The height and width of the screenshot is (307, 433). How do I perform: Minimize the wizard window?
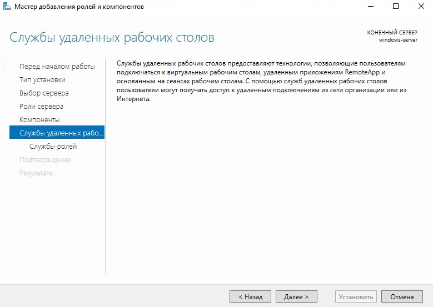(371, 6)
